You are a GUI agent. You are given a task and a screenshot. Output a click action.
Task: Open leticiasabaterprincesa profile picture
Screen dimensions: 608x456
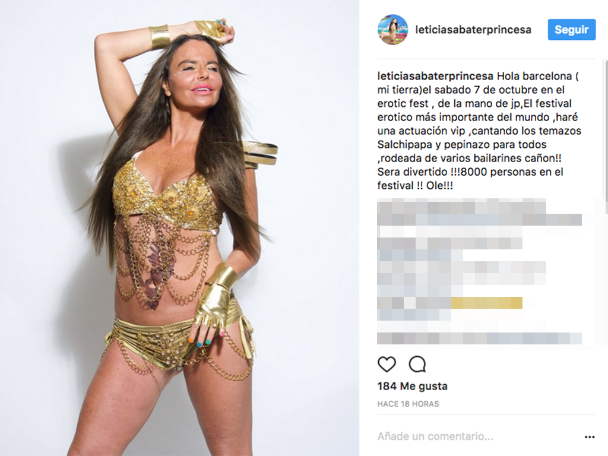393,30
